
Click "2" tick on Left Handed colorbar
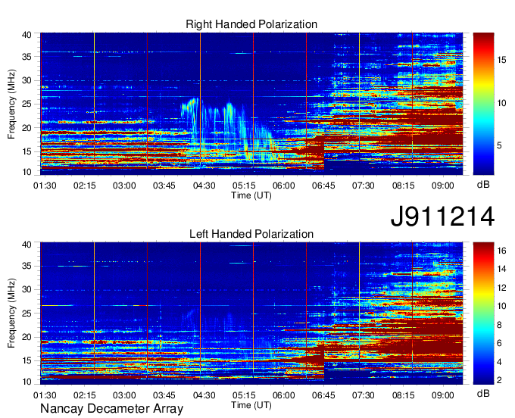499,381
